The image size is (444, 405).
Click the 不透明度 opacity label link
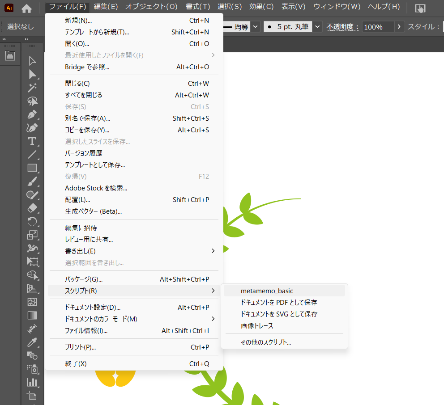point(342,27)
